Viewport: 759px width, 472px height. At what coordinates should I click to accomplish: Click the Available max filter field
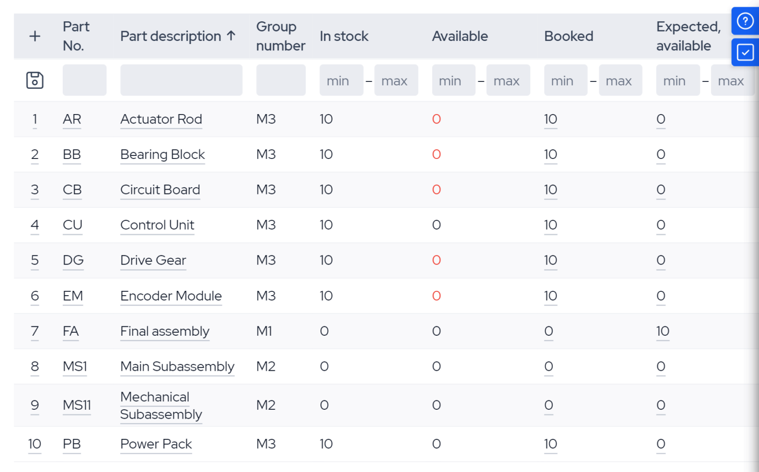507,80
